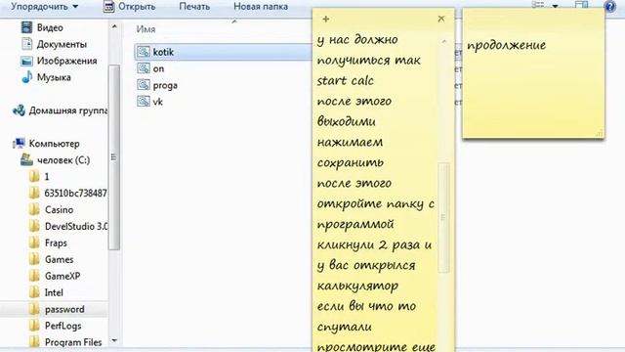Image resolution: width=625 pixels, height=352 pixels.
Task: Open the help question mark icon
Action: [609, 6]
